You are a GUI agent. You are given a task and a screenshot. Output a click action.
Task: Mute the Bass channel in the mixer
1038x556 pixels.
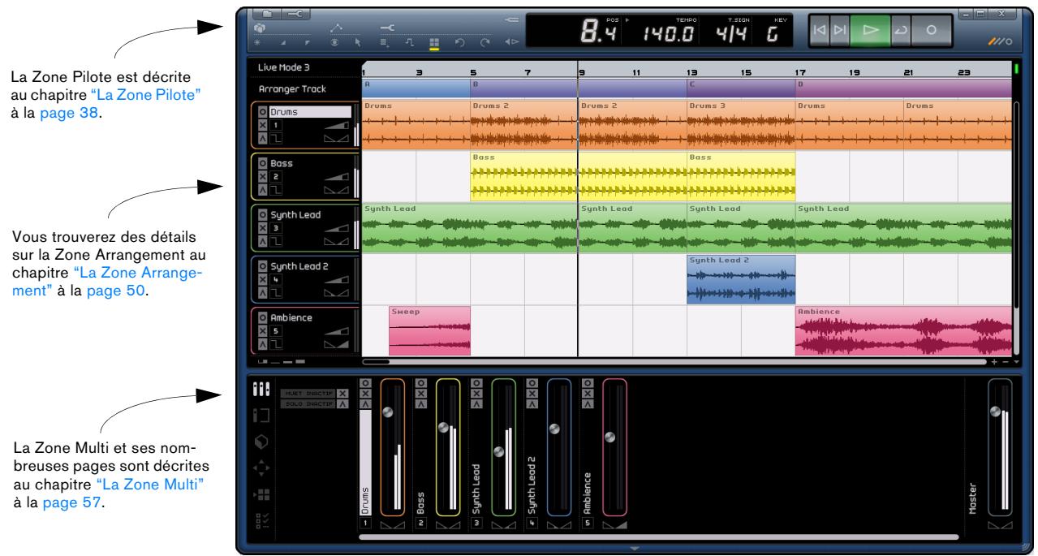(420, 392)
